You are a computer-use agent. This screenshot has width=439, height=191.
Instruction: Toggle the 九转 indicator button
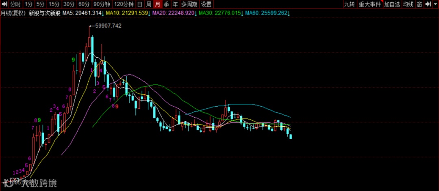click(350, 4)
